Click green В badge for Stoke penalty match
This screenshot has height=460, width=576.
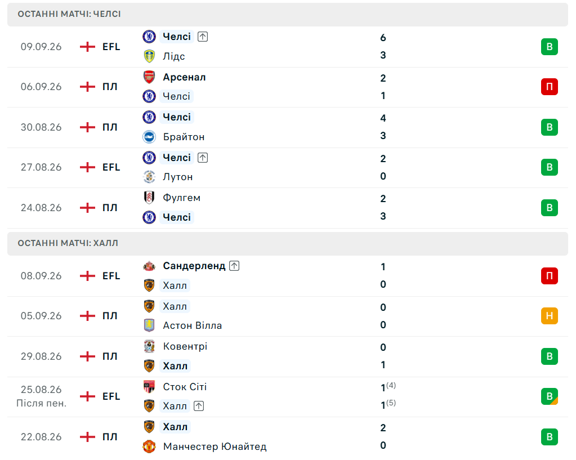[x=550, y=396]
